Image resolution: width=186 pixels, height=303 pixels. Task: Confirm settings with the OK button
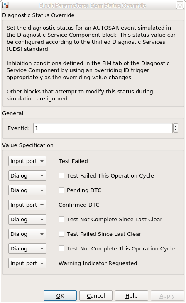60,295
